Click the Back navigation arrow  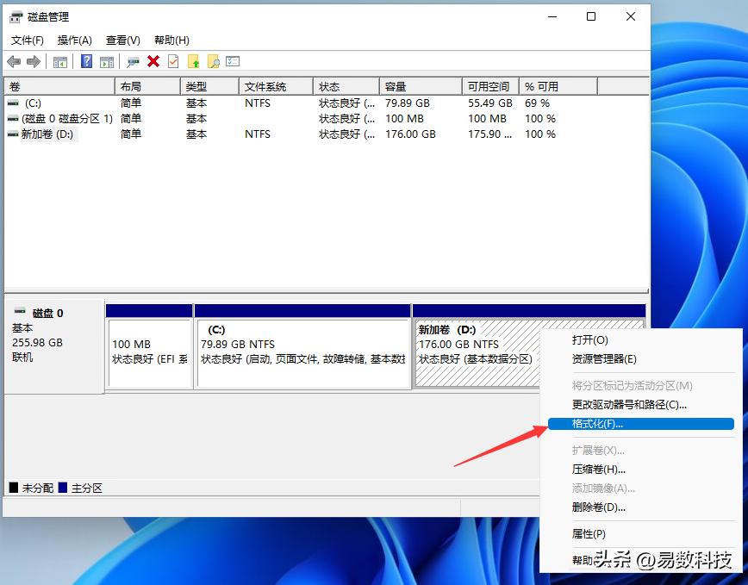14,61
